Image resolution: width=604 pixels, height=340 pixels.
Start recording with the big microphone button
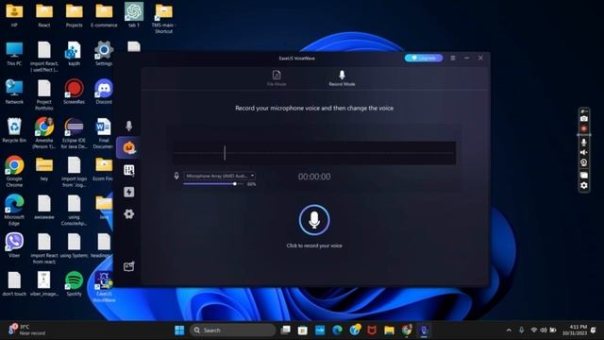coord(314,220)
